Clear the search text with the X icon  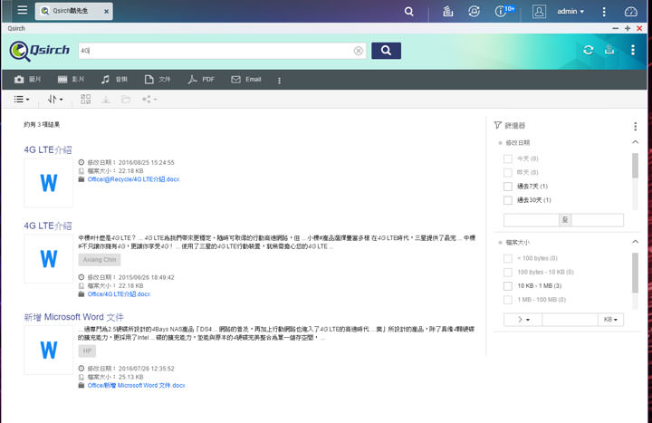[x=359, y=51]
